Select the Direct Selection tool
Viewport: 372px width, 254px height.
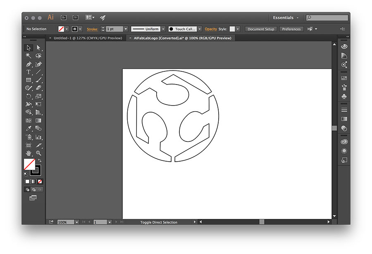[x=38, y=48]
